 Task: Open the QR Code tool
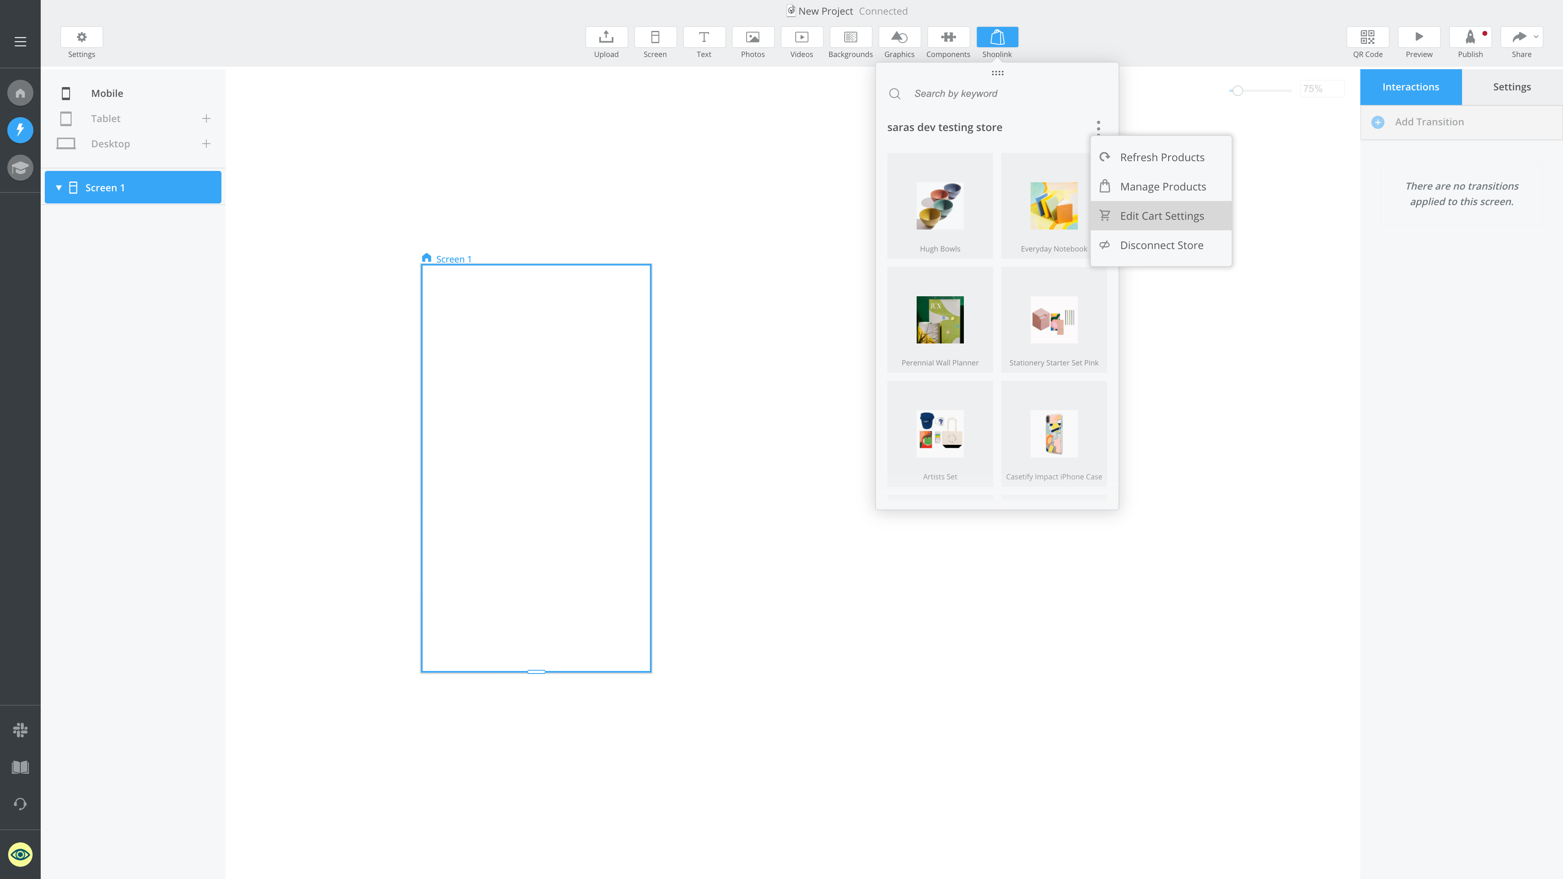click(1367, 37)
